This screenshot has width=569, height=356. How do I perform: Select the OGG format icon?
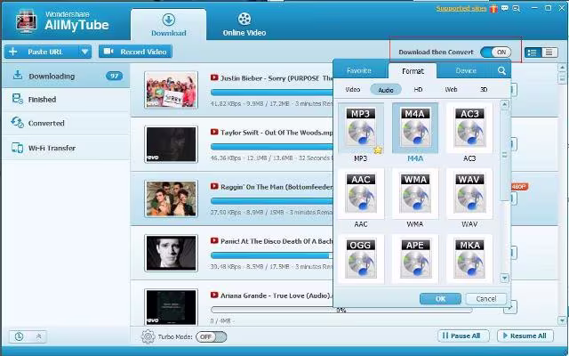pyautogui.click(x=361, y=259)
